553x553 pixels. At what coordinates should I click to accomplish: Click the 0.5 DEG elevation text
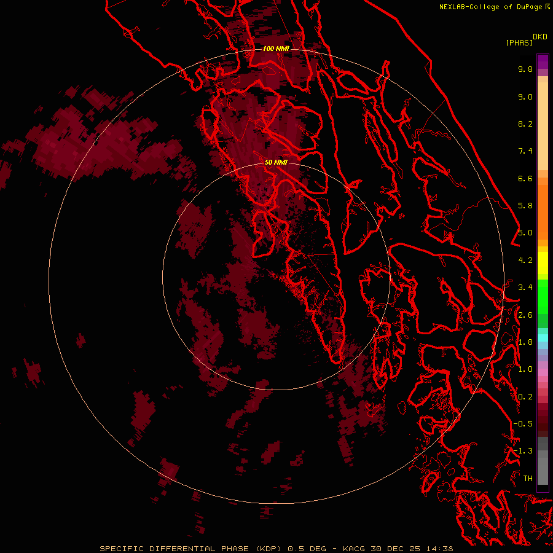click(307, 549)
